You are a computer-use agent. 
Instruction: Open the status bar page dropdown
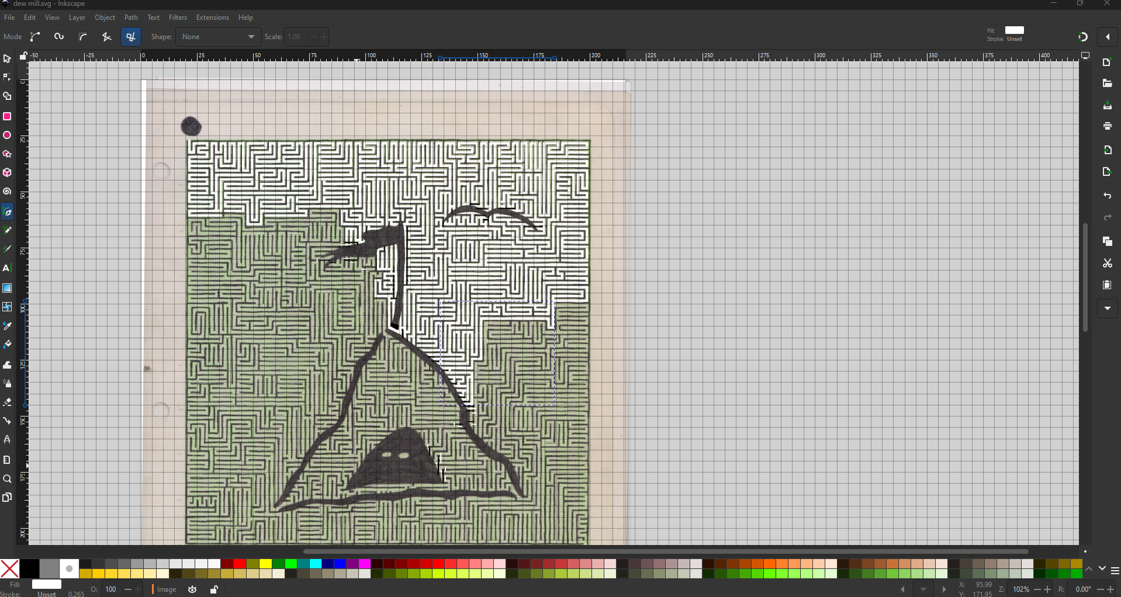(x=923, y=589)
